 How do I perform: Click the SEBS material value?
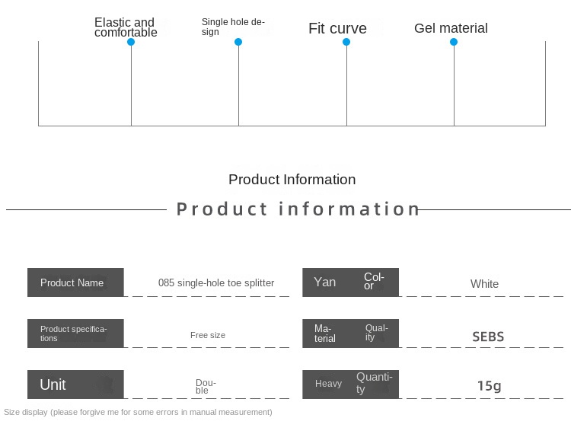click(488, 337)
